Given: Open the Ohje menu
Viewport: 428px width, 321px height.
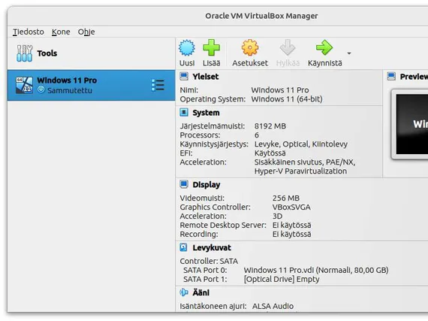Looking at the screenshot, I should pyautogui.click(x=86, y=32).
